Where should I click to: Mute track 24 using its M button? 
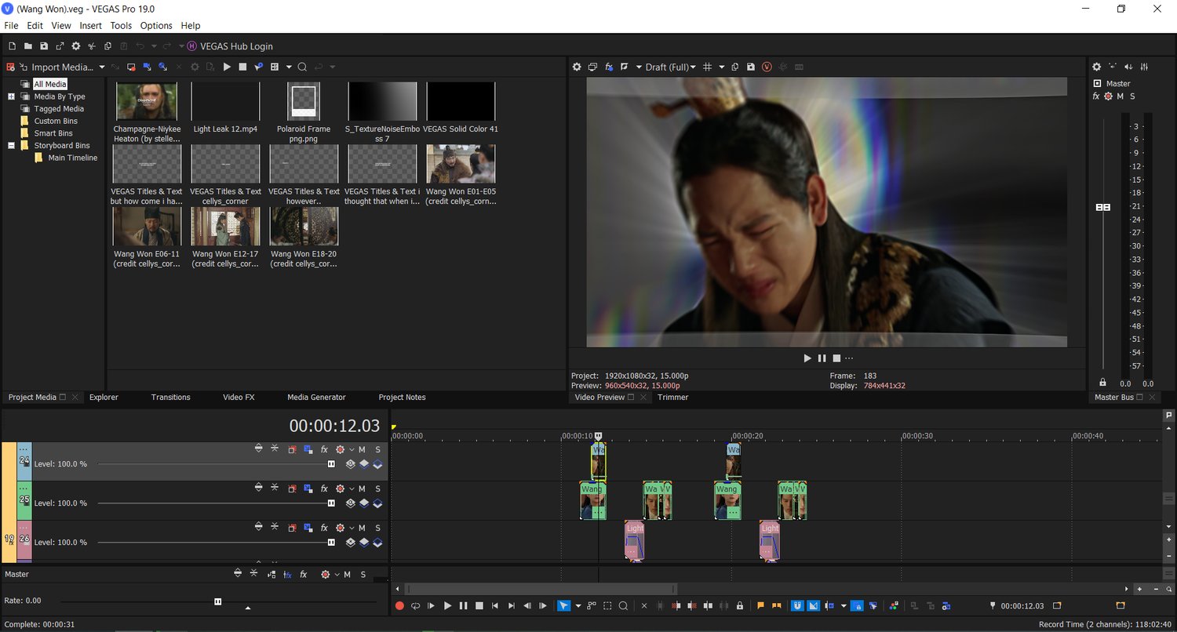tap(362, 449)
